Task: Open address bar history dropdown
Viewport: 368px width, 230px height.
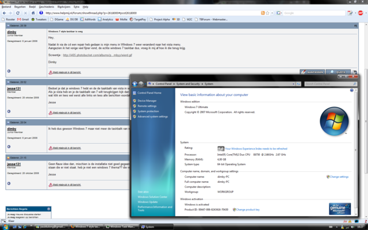Action: pyautogui.click(x=272, y=13)
